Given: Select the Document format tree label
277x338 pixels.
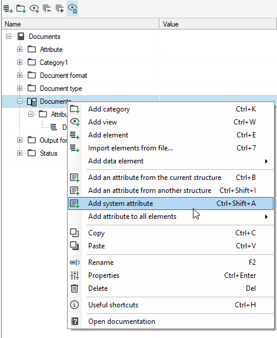Looking at the screenshot, I should [64, 76].
